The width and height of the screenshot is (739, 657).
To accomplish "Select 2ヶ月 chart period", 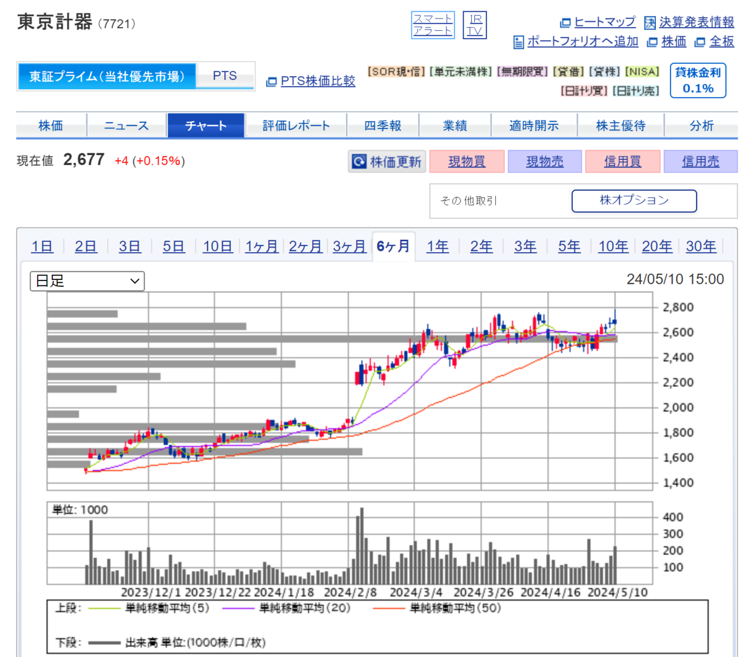I will pyautogui.click(x=305, y=247).
